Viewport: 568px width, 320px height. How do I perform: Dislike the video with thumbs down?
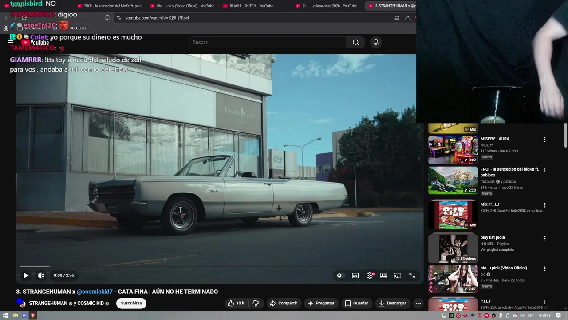[256, 303]
